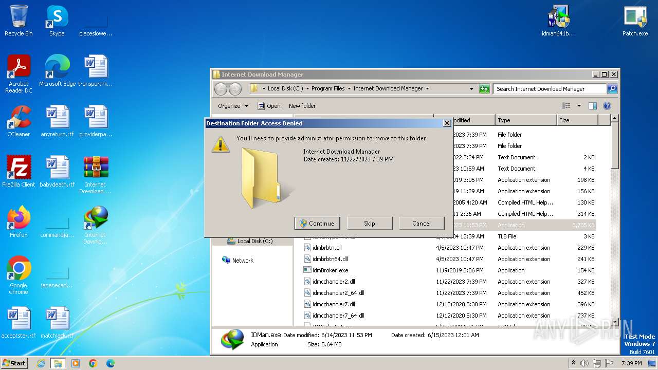
Task: Select the IDM globe shortcut on desktop
Action: pos(95,225)
